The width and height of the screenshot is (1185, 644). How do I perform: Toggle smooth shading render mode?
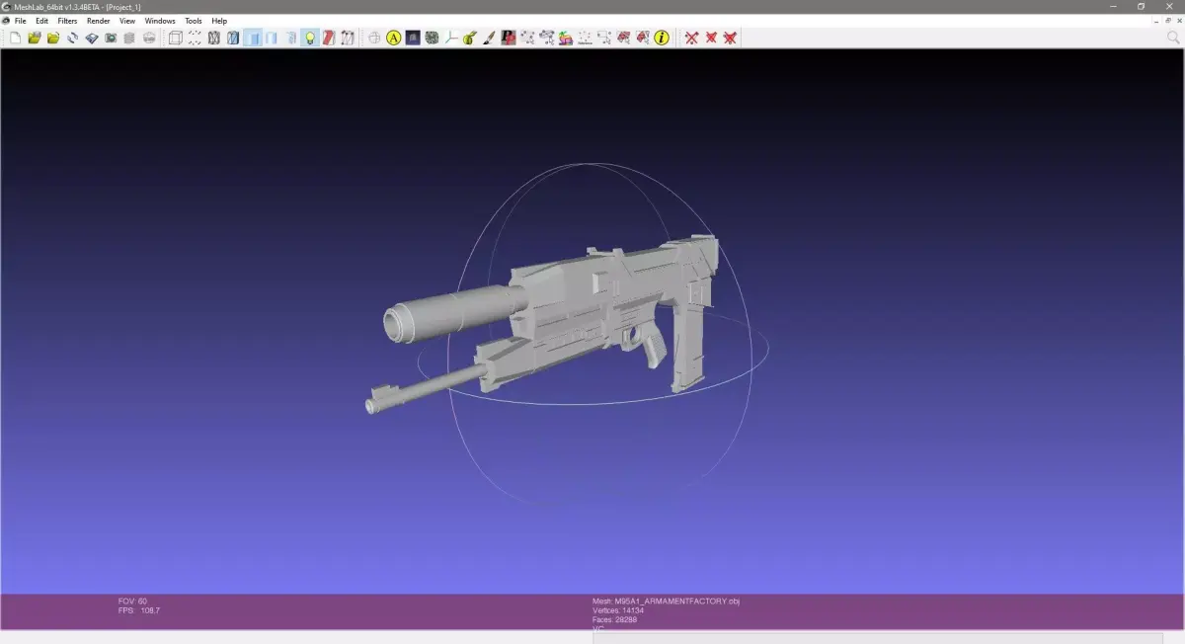coord(290,38)
